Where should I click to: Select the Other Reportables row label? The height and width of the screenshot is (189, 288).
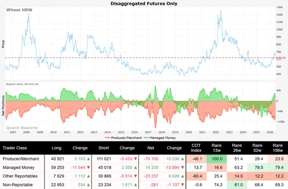tap(20, 176)
